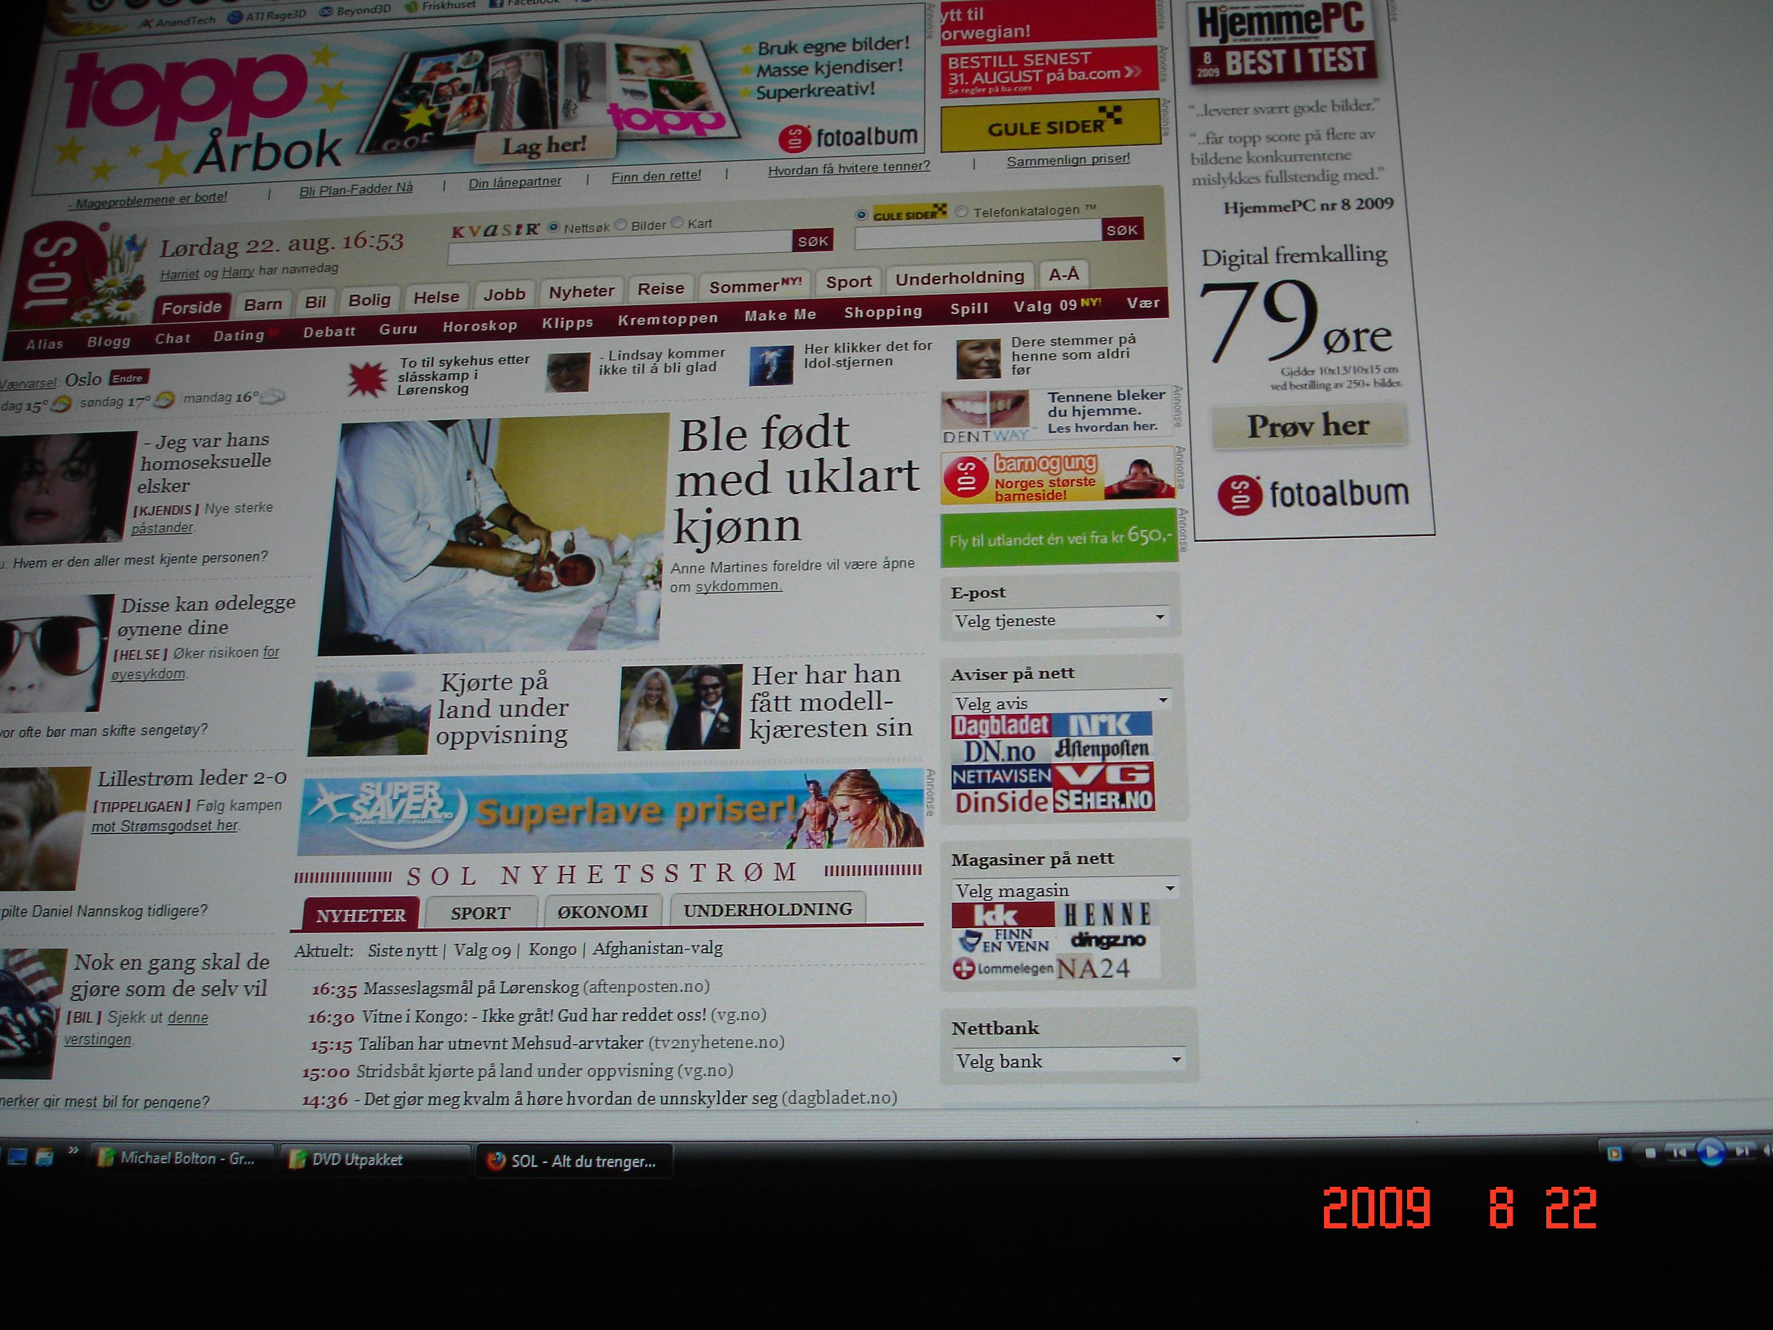Open the NRK logo link
The image size is (1773, 1330).
[x=1102, y=724]
